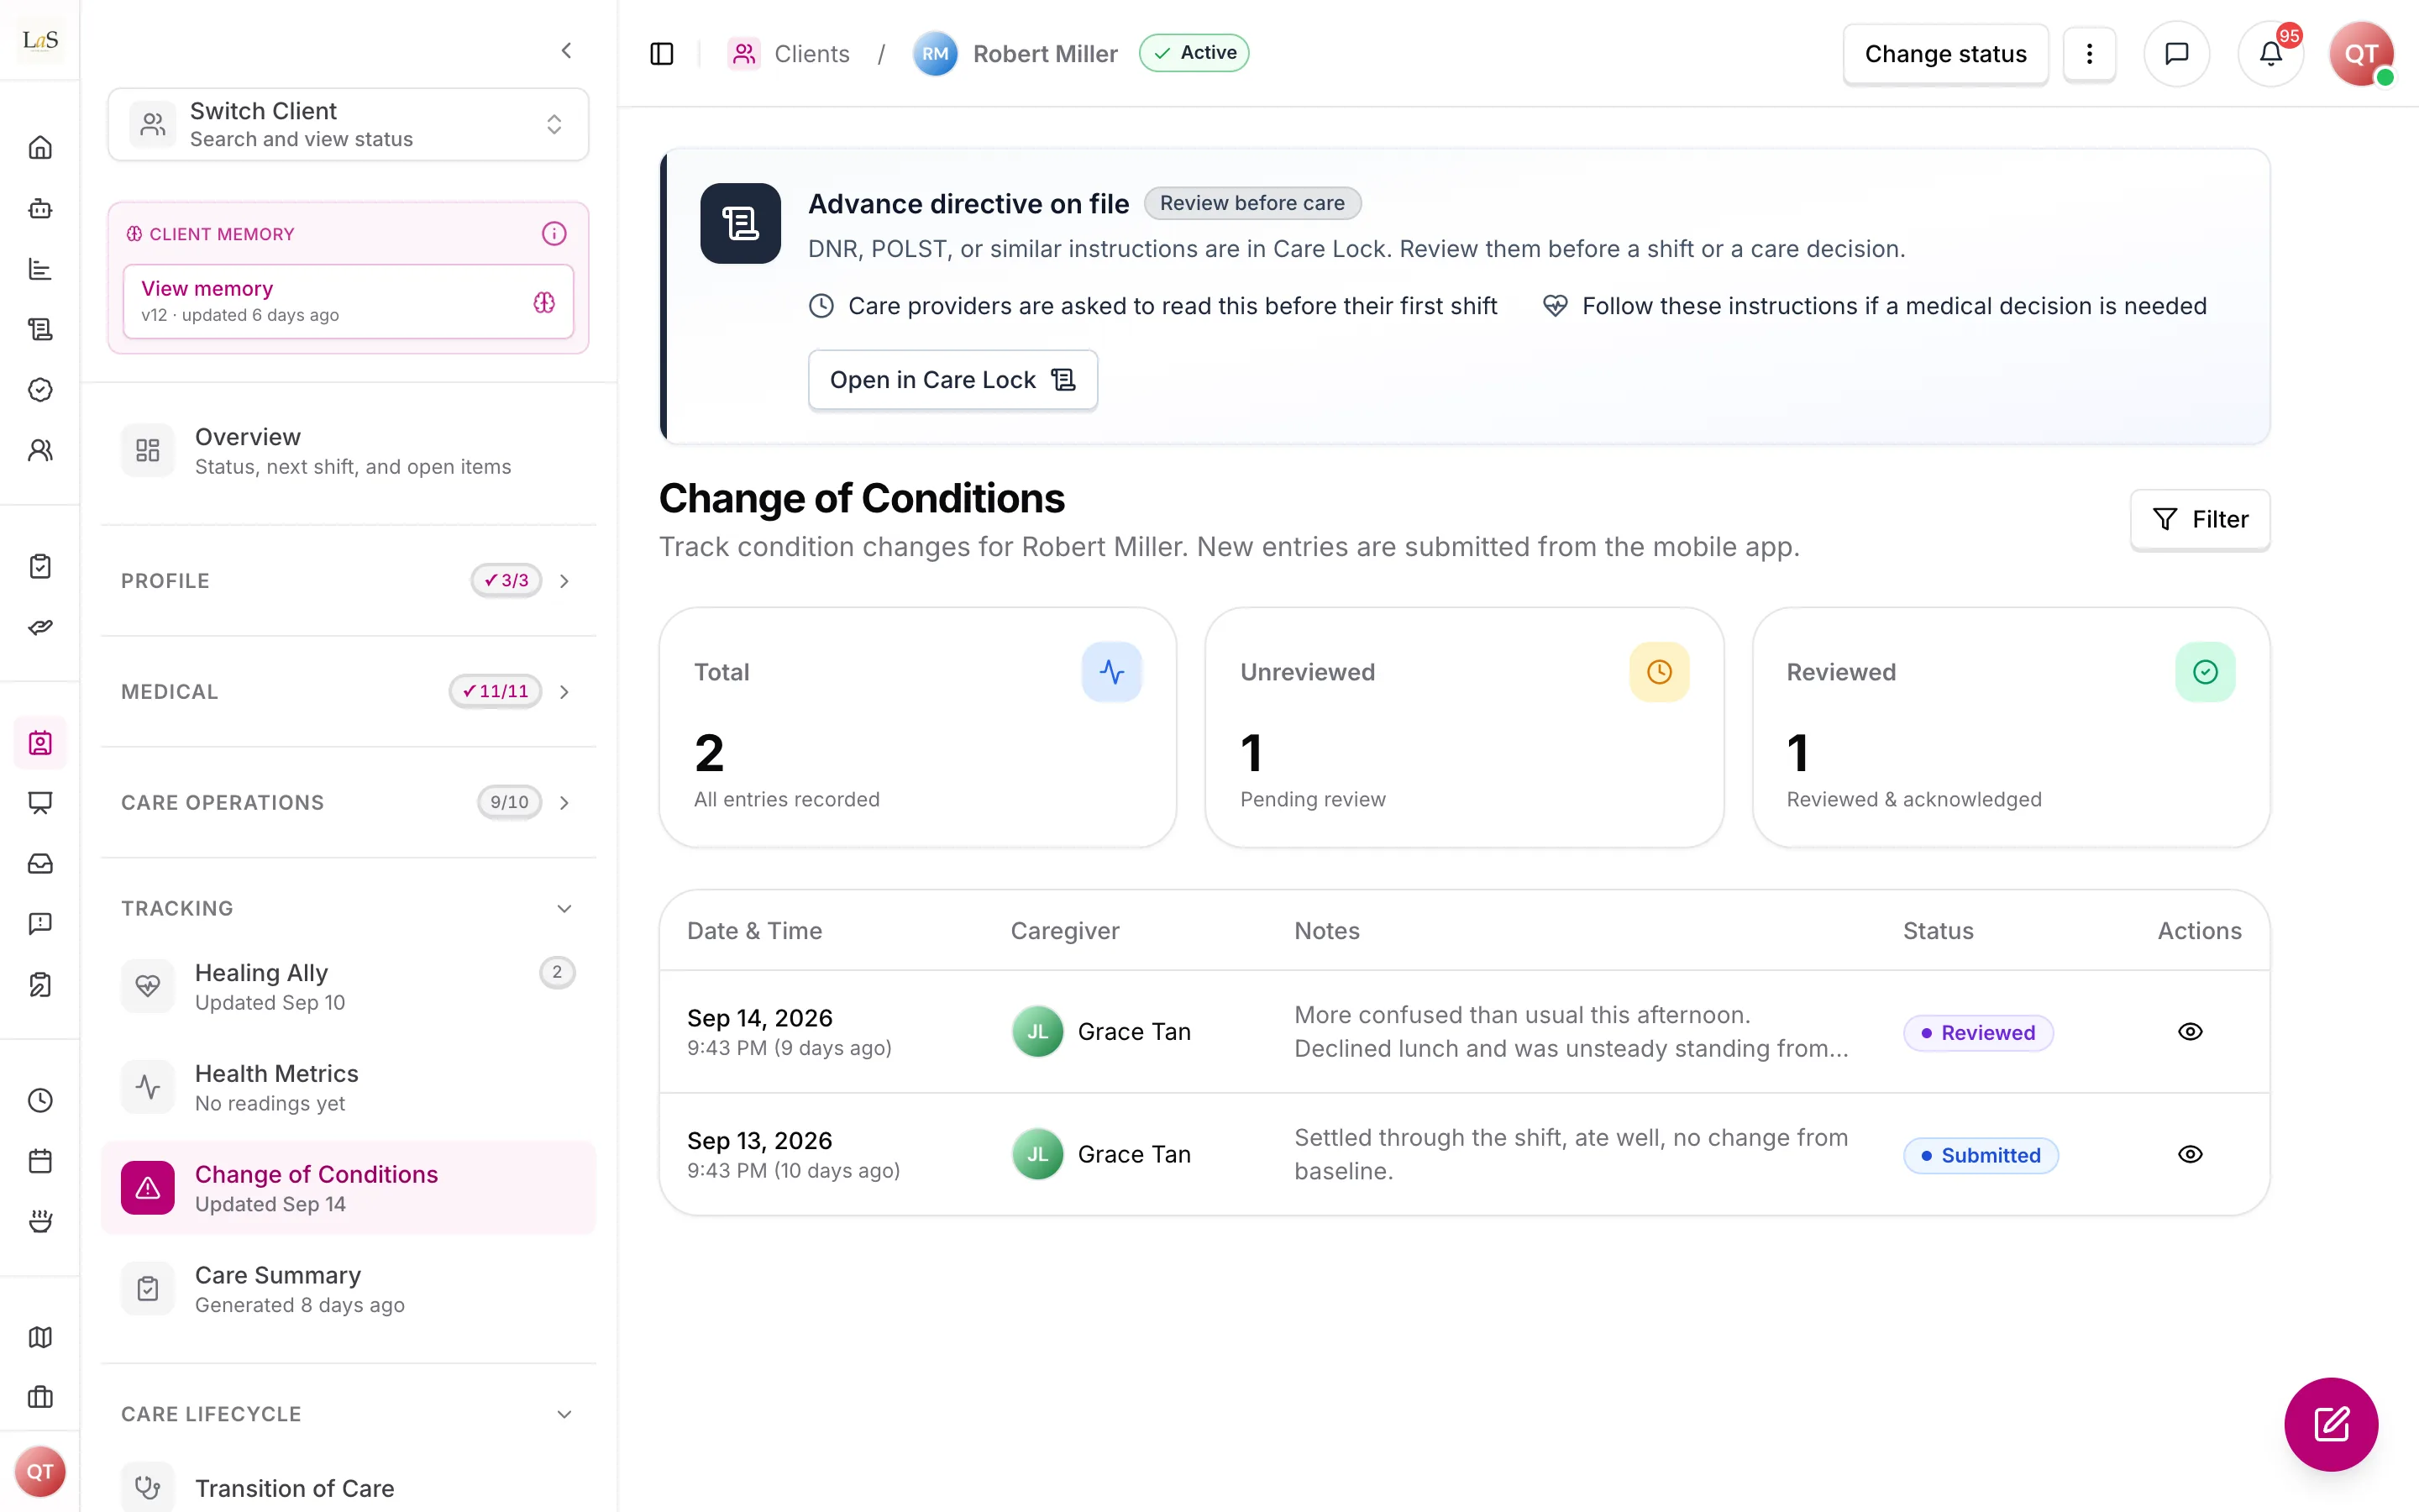Go to Clients breadcrumb link
Image resolution: width=2419 pixels, height=1512 pixels.
tap(790, 54)
